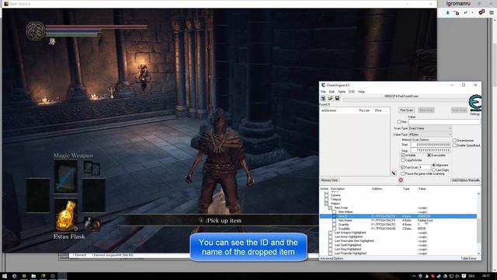497x280 pixels.
Task: Click the Stop address field
Action: coord(431,150)
